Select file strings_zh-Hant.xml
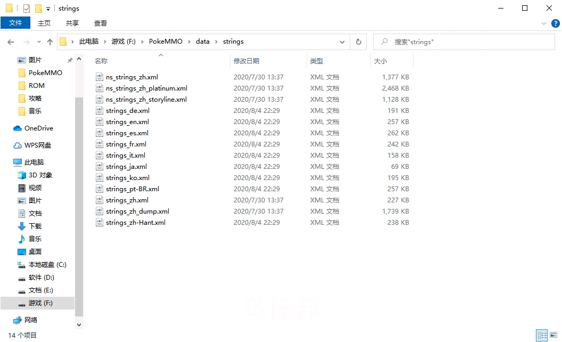This screenshot has height=342, width=562. [136, 223]
